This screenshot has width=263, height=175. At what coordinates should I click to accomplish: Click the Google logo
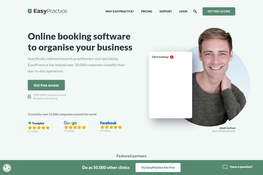point(70,123)
